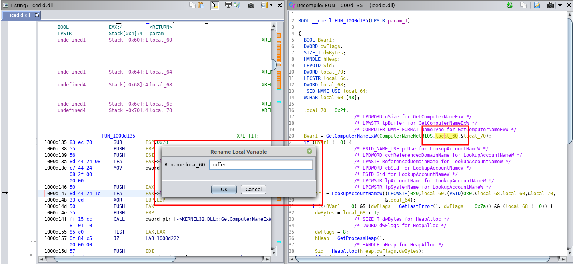
Task: Click the Decompile vertical scrollbar down arrow
Action: click(x=569, y=253)
